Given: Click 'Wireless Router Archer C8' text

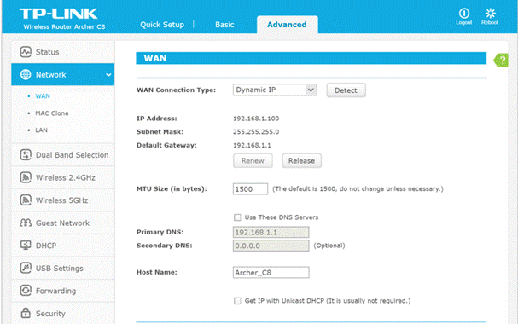Looking at the screenshot, I should pos(64,26).
